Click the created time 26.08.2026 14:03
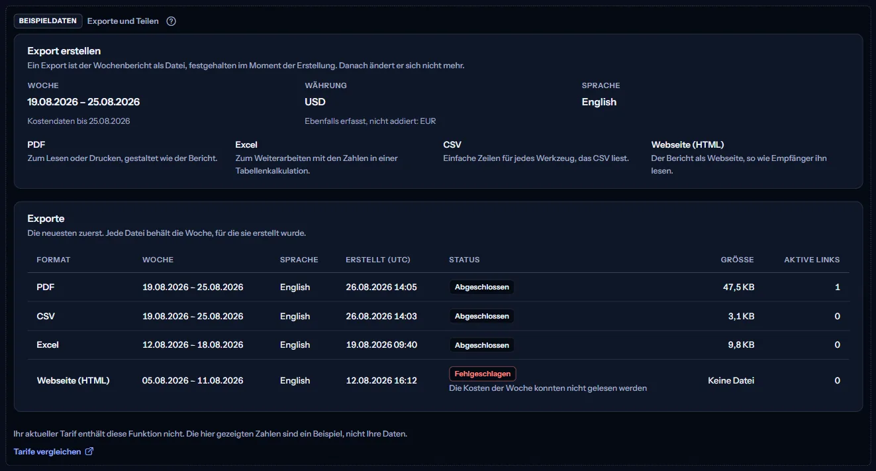This screenshot has height=471, width=876. tap(381, 317)
